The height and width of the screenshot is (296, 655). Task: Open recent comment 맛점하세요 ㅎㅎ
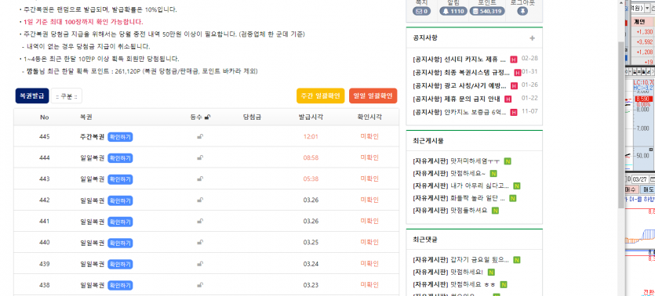[453, 285]
